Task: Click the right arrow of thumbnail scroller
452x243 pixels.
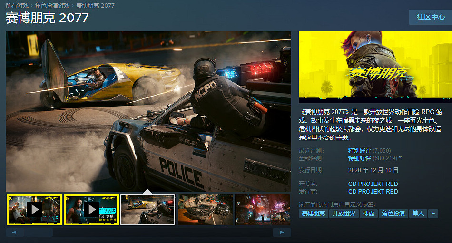Action: pyautogui.click(x=282, y=233)
